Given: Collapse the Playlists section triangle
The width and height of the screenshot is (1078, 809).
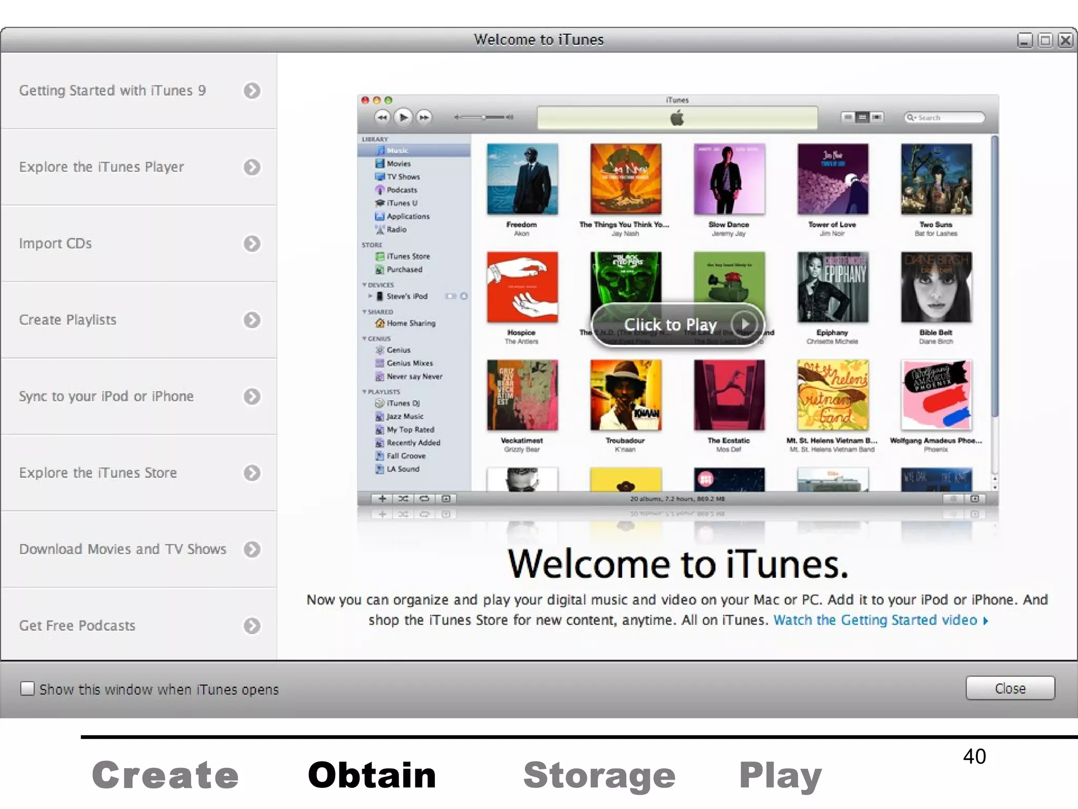Looking at the screenshot, I should coord(364,392).
